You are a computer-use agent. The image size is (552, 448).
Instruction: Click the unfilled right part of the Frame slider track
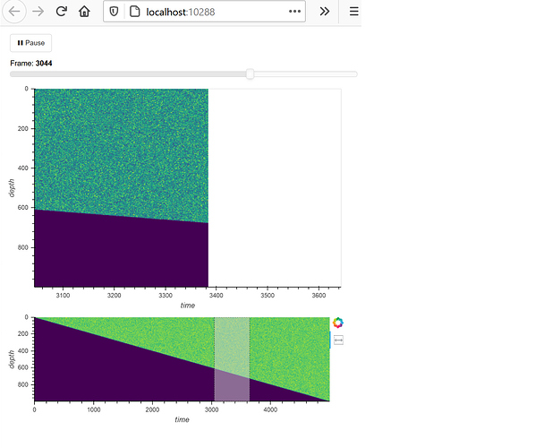pyautogui.click(x=306, y=74)
